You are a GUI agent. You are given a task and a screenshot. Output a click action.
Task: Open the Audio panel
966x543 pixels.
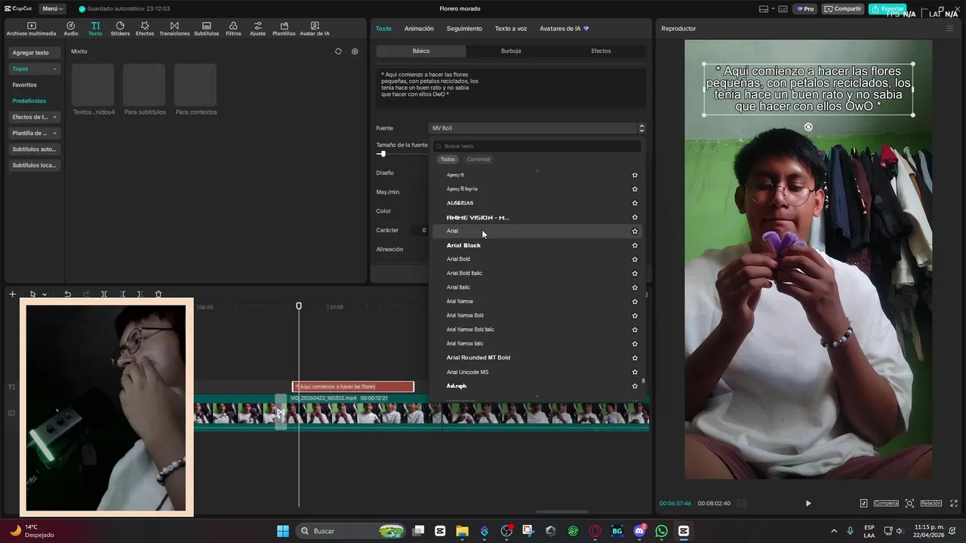pos(71,29)
